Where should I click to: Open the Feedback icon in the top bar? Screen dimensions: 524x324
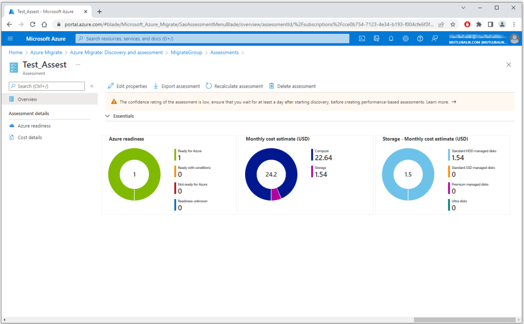[x=434, y=39]
